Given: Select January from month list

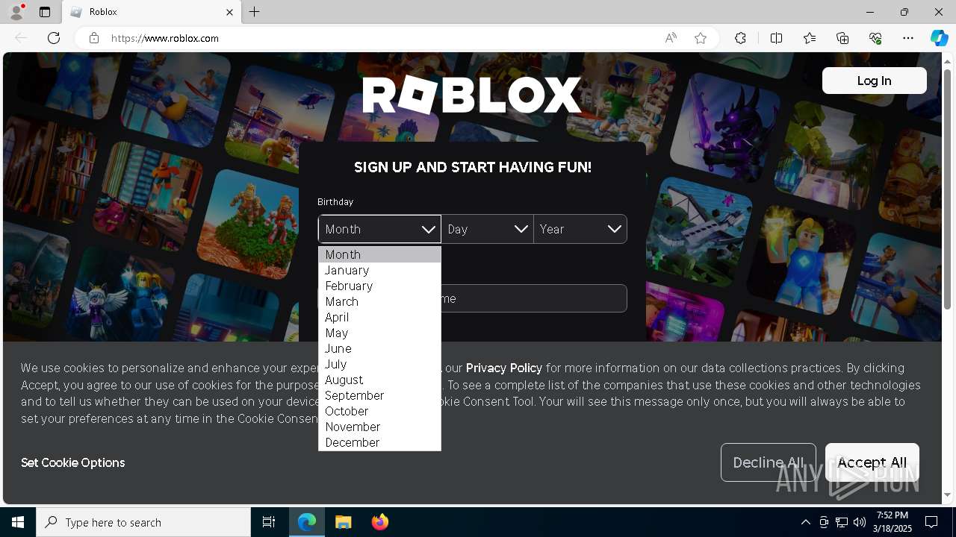Looking at the screenshot, I should coord(379,270).
